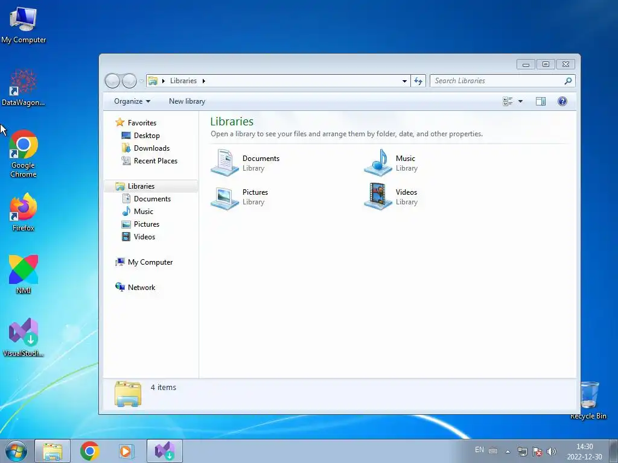The width and height of the screenshot is (618, 463).
Task: Click the EN language indicator
Action: (479, 450)
